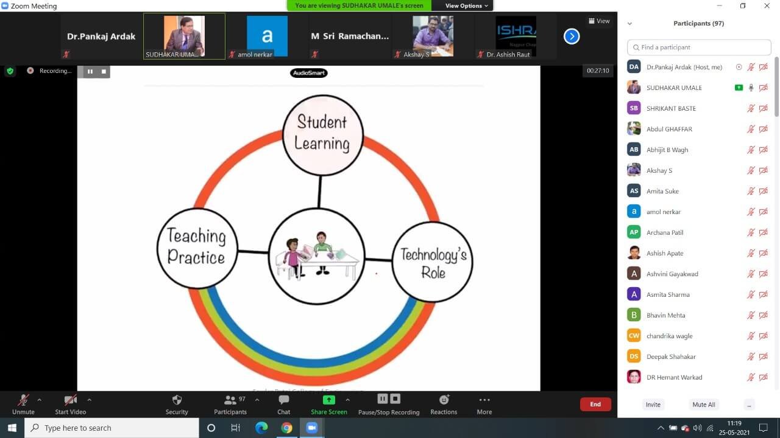The width and height of the screenshot is (780, 438).
Task: Click the Find a participant field
Action: click(699, 47)
